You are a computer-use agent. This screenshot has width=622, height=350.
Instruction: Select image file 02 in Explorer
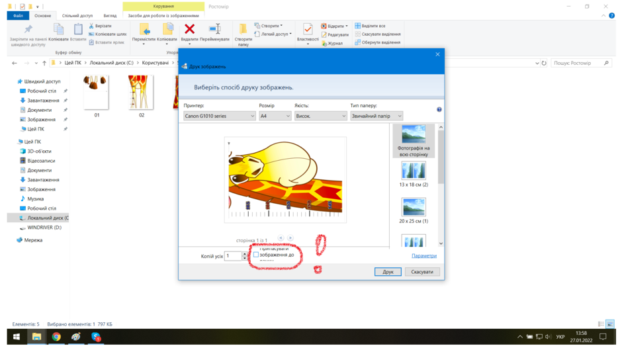click(x=141, y=97)
